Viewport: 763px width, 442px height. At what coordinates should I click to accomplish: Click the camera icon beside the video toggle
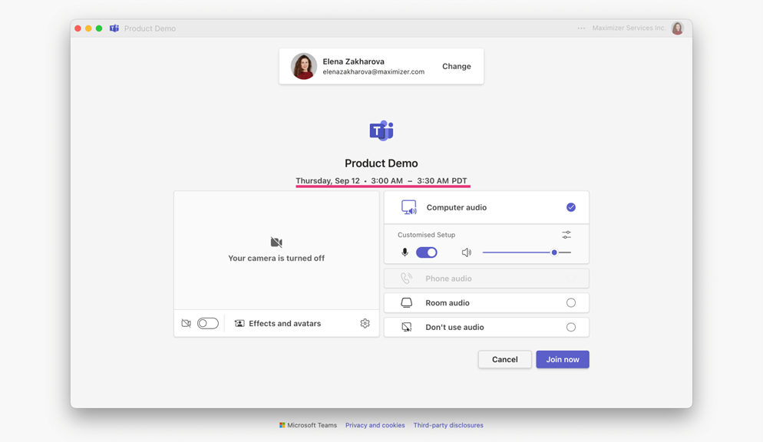point(186,323)
